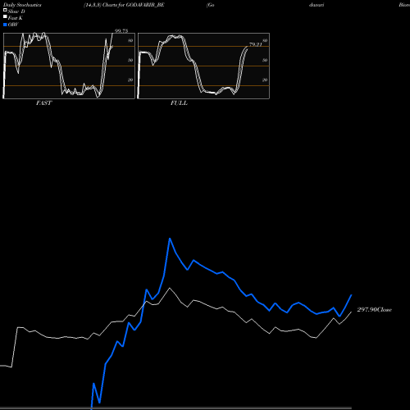Select the 'Fast K' legend label
This screenshot has height=410, width=410.
click(16, 18)
